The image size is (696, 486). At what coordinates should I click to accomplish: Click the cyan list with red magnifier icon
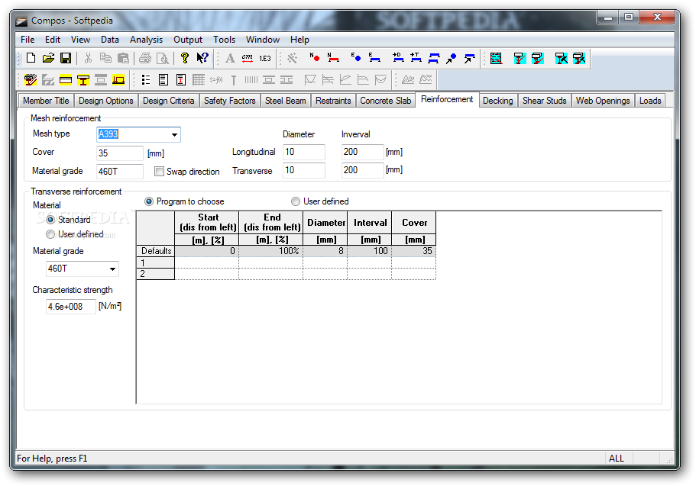(496, 58)
